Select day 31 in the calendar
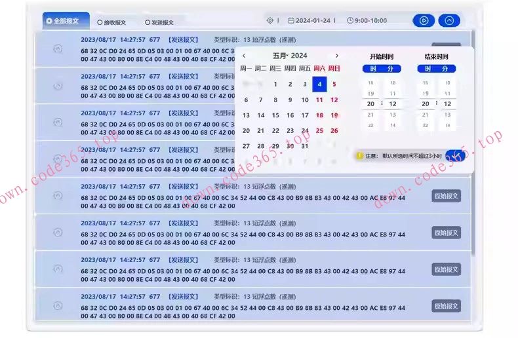 point(305,146)
